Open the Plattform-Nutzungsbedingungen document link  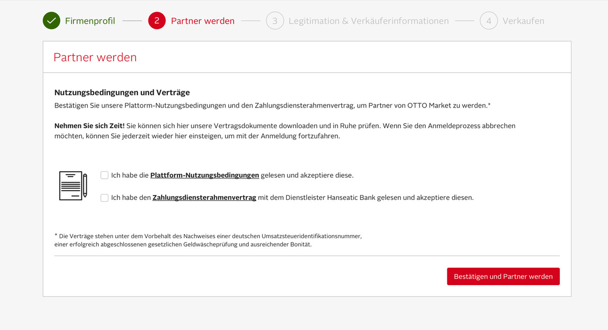point(204,174)
